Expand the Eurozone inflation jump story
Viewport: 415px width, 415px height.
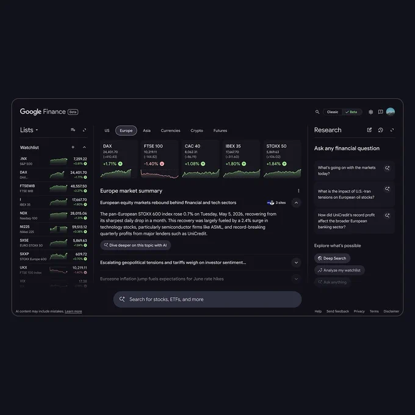click(296, 279)
